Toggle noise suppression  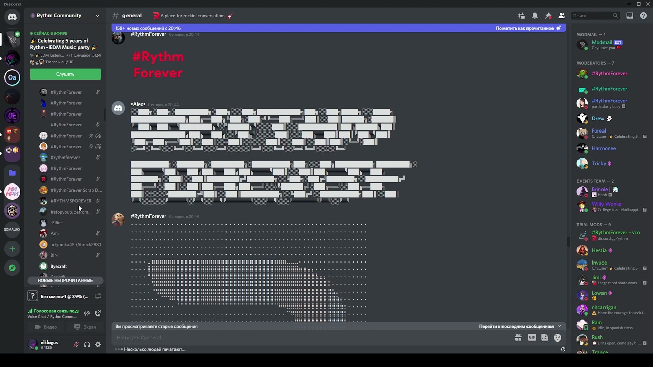(87, 313)
